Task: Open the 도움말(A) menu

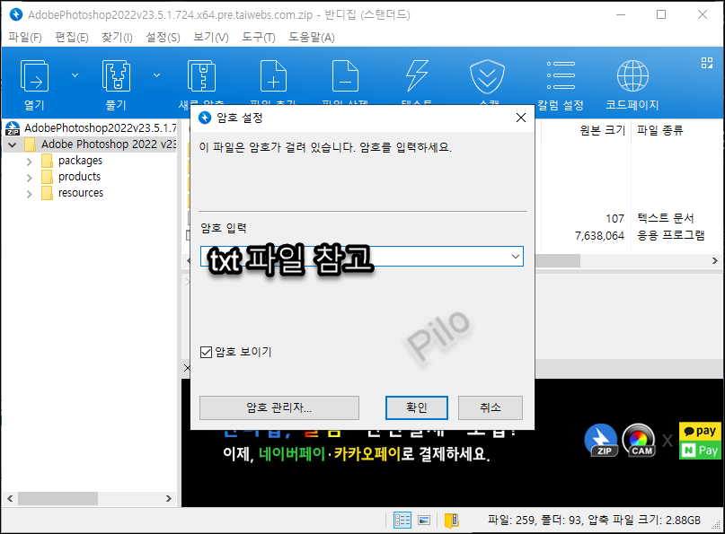Action: click(x=312, y=38)
